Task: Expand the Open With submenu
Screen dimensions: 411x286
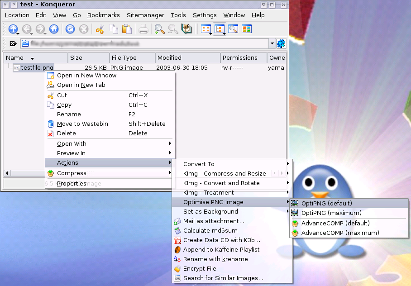Action: click(110, 143)
